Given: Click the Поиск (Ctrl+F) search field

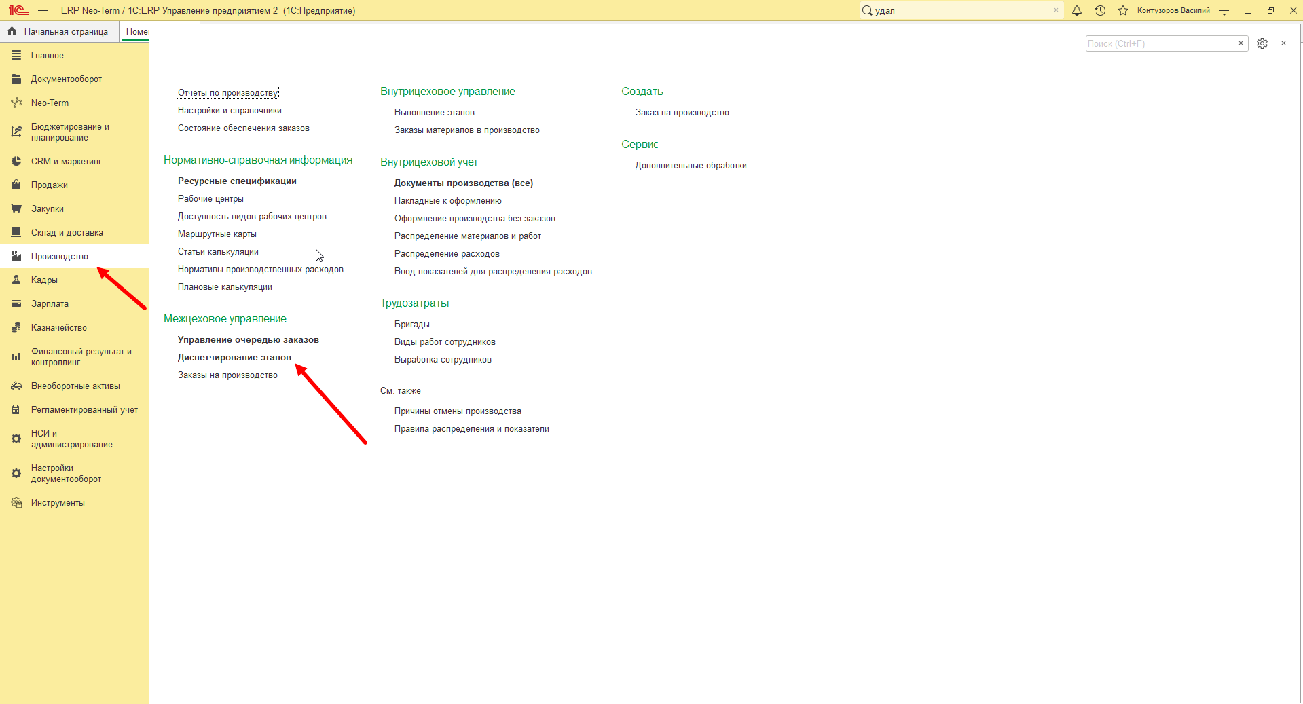Looking at the screenshot, I should click(1160, 43).
